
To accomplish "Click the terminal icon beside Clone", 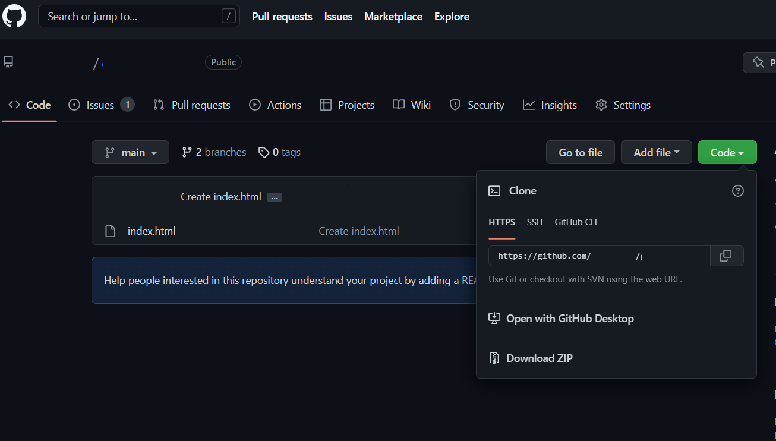I will click(x=494, y=191).
